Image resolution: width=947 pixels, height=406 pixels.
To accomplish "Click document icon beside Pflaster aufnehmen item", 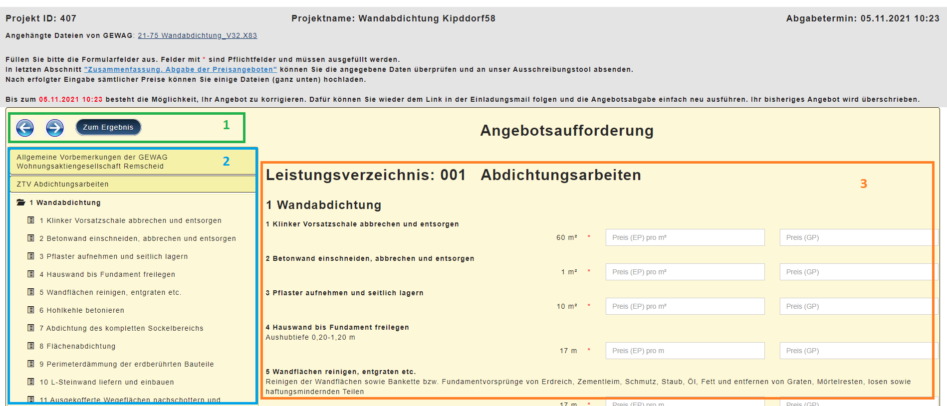I will click(31, 256).
